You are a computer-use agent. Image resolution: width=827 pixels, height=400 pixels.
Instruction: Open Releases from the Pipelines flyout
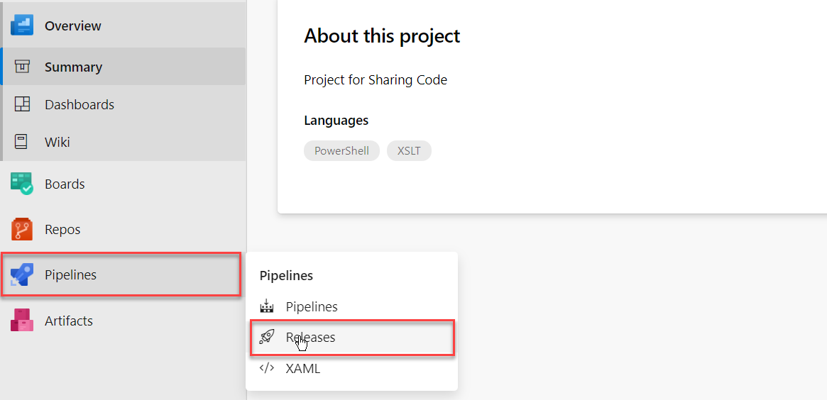tap(310, 338)
